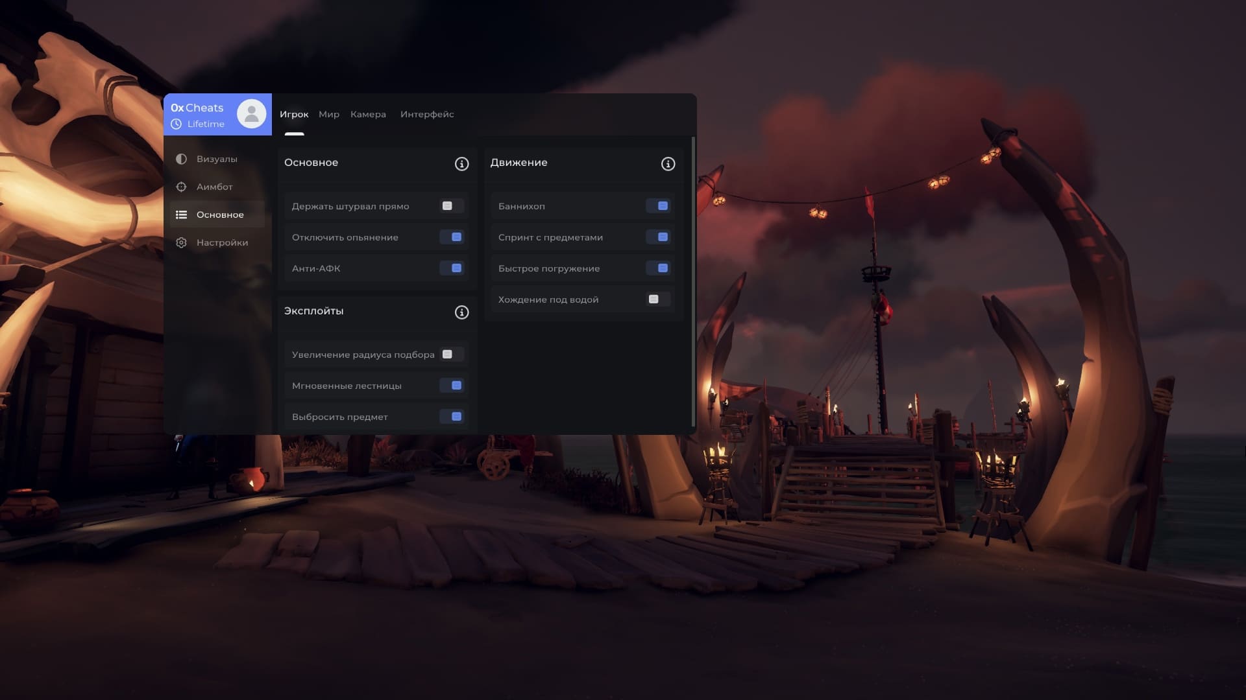1246x700 pixels.
Task: Open info icon for Основное section
Action: 461,164
